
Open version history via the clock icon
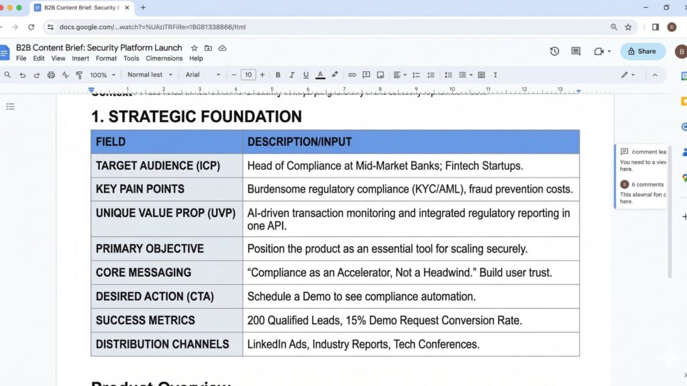pyautogui.click(x=553, y=51)
